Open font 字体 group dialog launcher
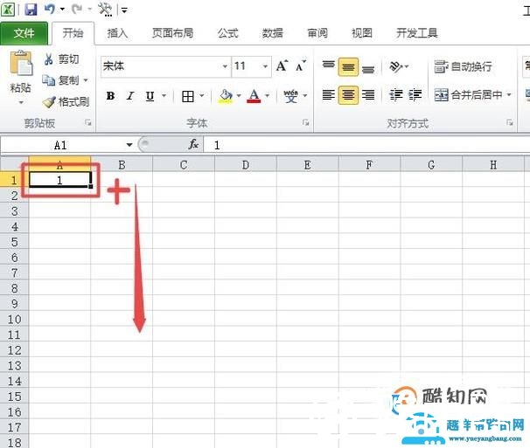Image resolution: width=530 pixels, height=448 pixels. tap(306, 122)
